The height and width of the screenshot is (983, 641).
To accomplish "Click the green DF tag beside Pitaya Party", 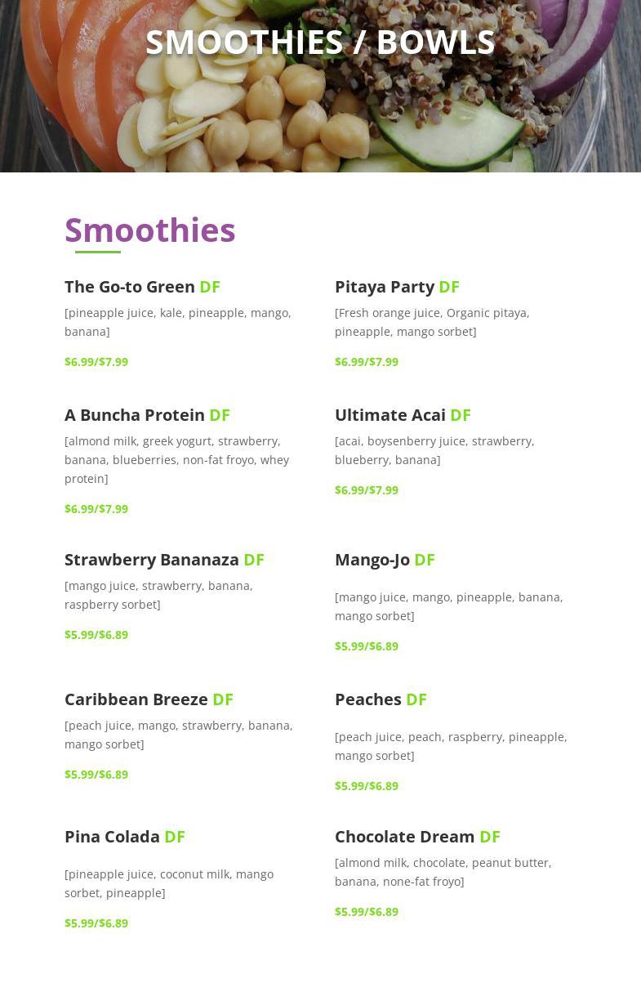I will coord(449,287).
